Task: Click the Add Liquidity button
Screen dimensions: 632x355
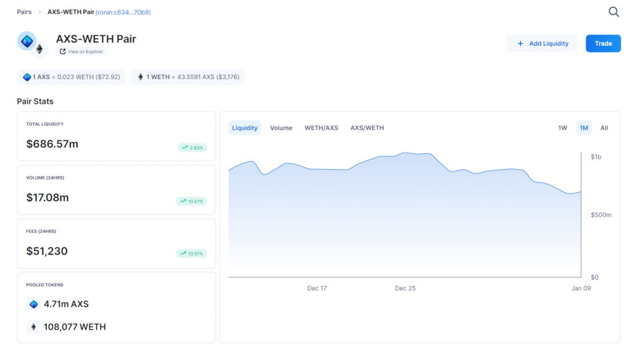Action: tap(542, 44)
